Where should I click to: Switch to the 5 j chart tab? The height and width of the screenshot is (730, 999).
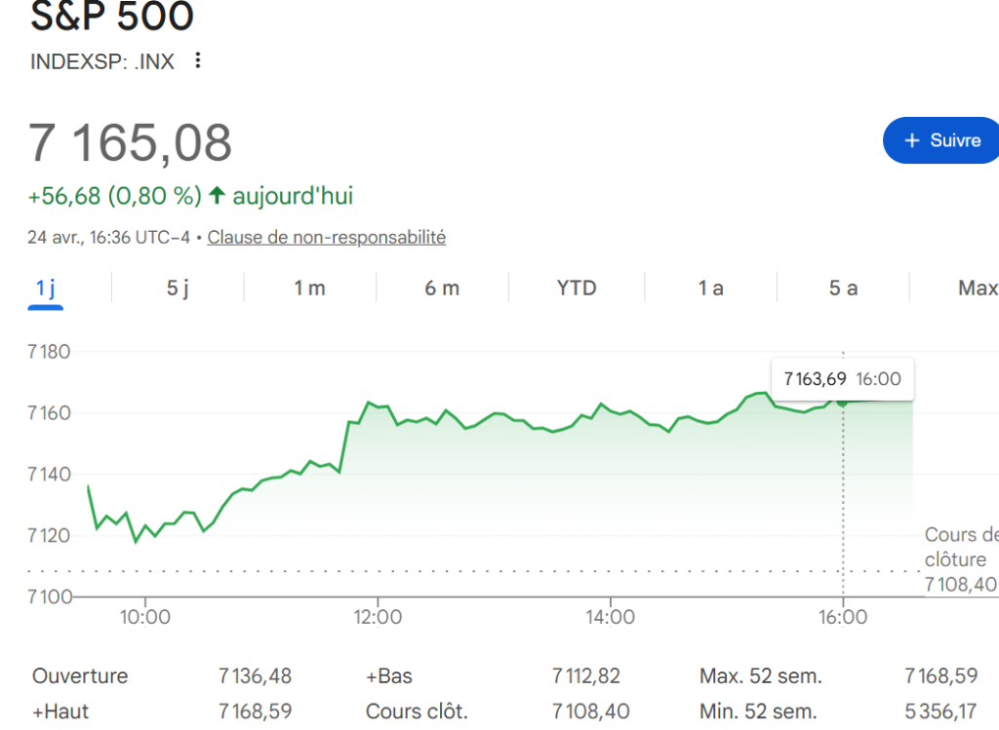click(x=178, y=288)
